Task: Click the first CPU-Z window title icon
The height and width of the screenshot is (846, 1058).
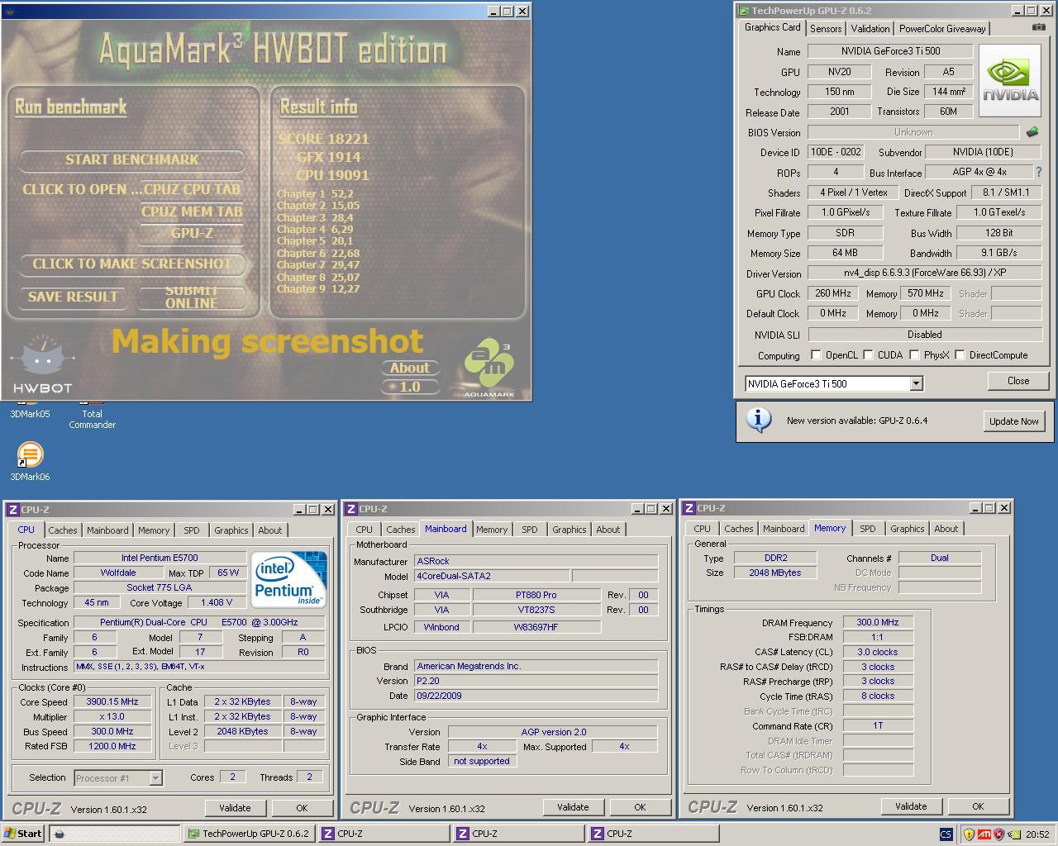Action: click(13, 510)
